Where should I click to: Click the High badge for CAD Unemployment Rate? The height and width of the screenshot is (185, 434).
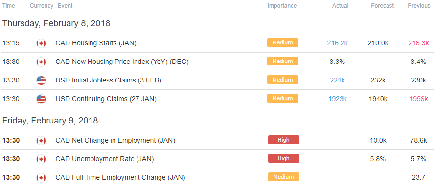284,158
